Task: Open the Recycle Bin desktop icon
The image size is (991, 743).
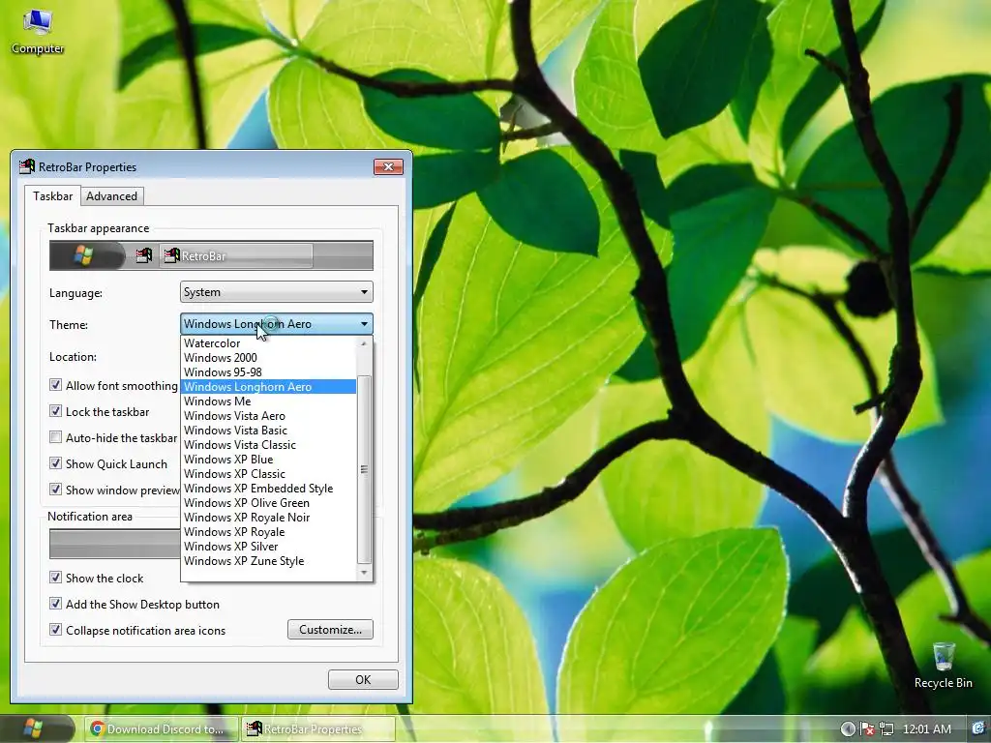Action: point(943,666)
